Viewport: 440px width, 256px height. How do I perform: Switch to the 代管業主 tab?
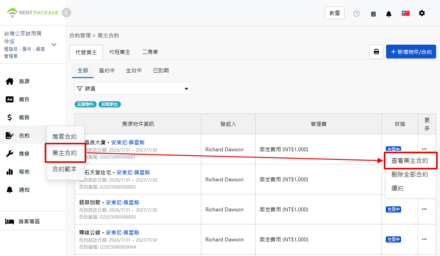click(x=86, y=52)
